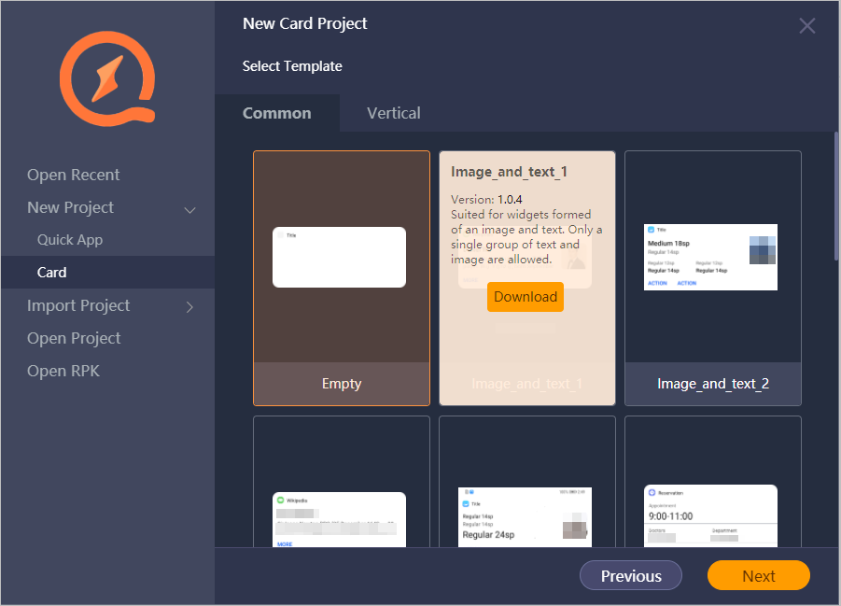Image resolution: width=841 pixels, height=606 pixels.
Task: Select New Project in the sidebar
Action: pyautogui.click(x=70, y=207)
